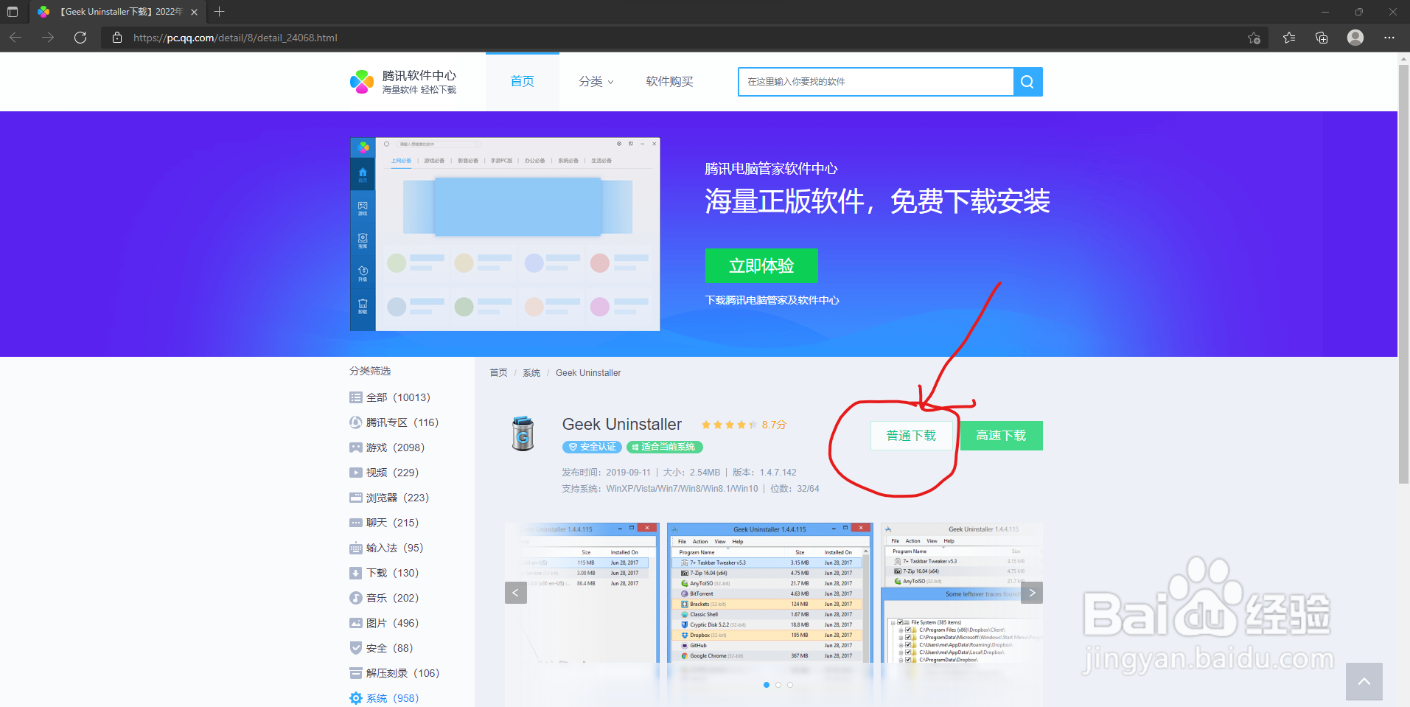The height and width of the screenshot is (707, 1410).
Task: Click the Geek Uninstaller app icon
Action: 523,433
